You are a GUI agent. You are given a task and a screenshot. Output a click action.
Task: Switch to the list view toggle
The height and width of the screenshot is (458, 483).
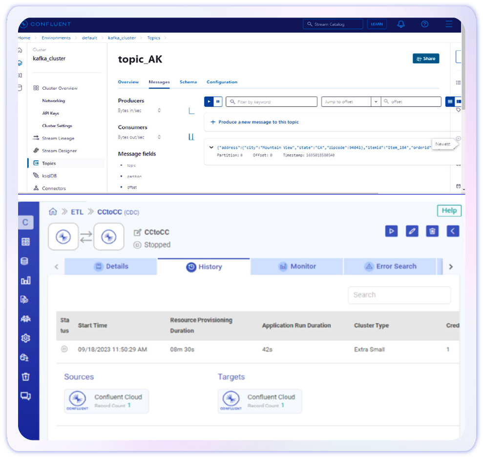(x=450, y=102)
